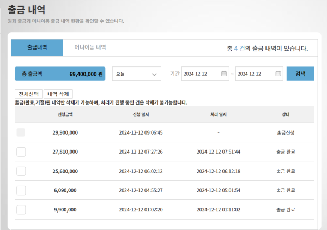Mark the checkbox for the 9,900,000 row
Image resolution: width=327 pixels, height=230 pixels.
click(21, 209)
